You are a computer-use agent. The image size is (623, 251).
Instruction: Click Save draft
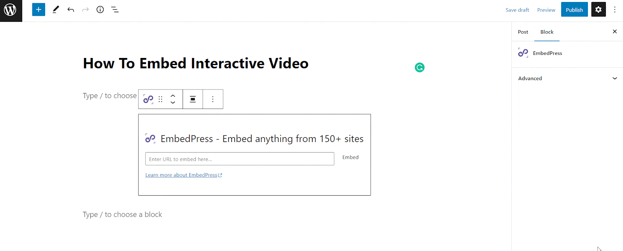[517, 10]
